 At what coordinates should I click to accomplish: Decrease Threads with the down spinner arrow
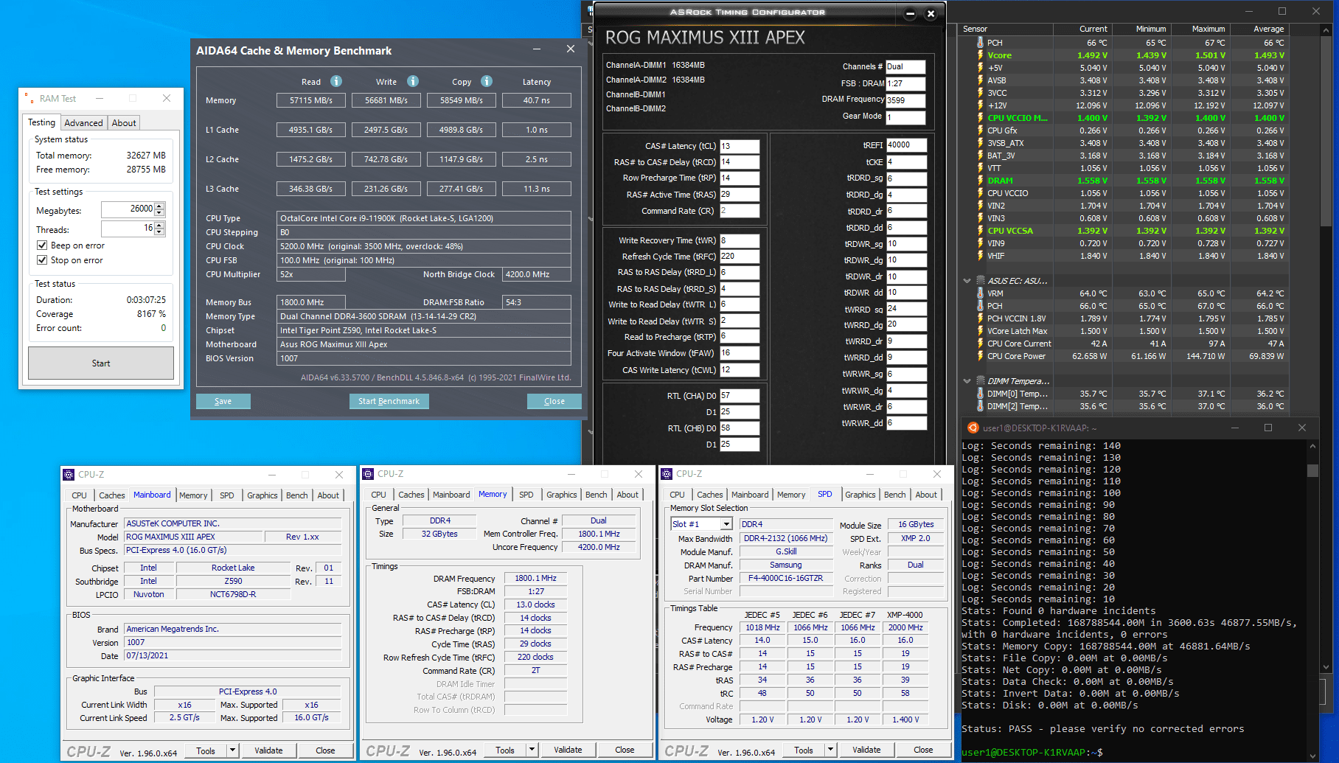tap(160, 233)
